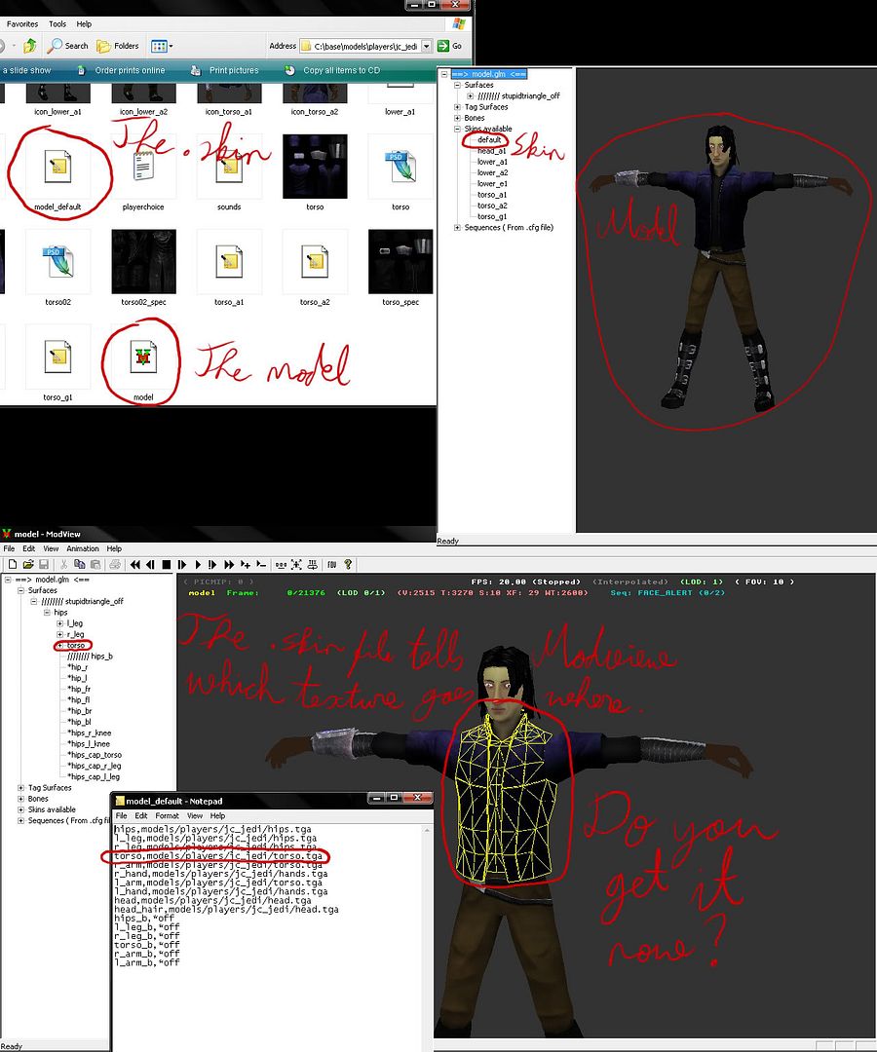
Task: Select the model_default skin file icon
Action: point(57,167)
